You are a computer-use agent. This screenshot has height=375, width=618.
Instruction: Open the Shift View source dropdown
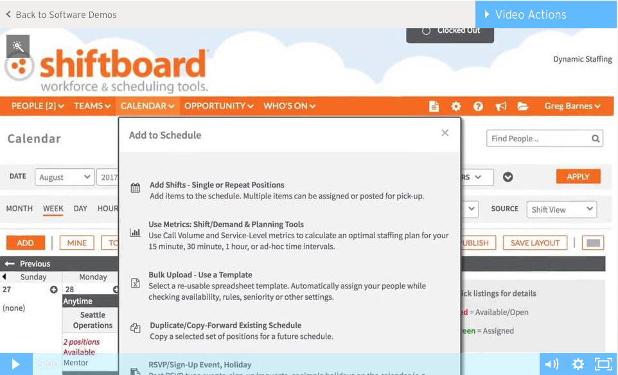click(561, 209)
